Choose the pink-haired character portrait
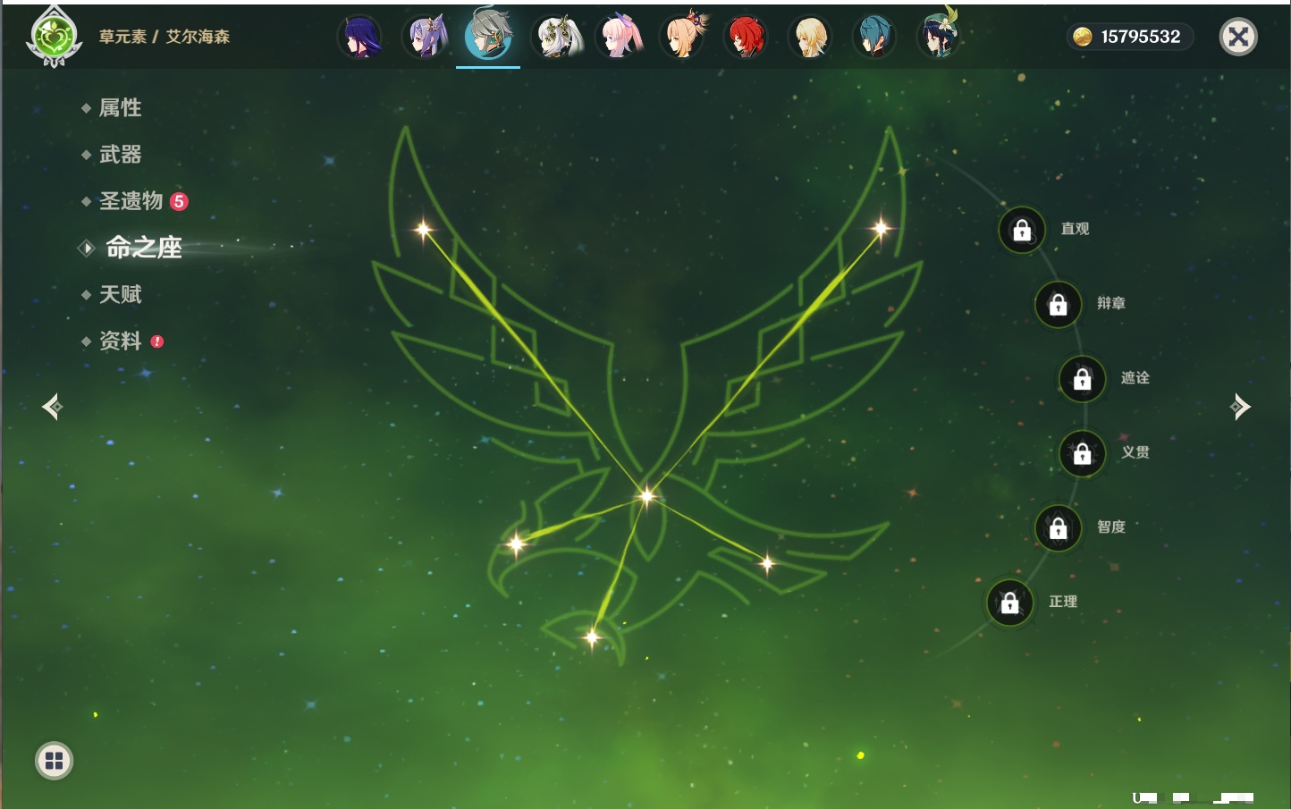 [620, 38]
